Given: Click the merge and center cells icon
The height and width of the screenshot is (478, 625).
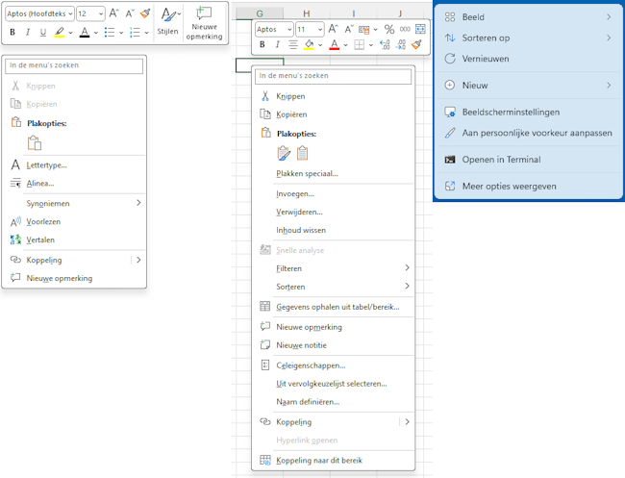Looking at the screenshot, I should click(x=420, y=30).
